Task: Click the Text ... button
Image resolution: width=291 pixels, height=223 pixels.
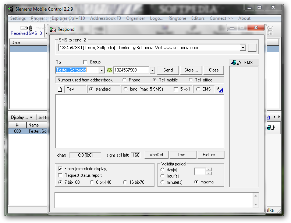Action: 183,155
